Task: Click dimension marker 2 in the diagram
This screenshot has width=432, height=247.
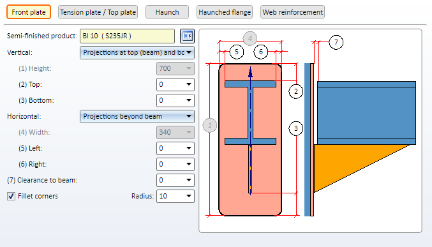Action: [296, 91]
